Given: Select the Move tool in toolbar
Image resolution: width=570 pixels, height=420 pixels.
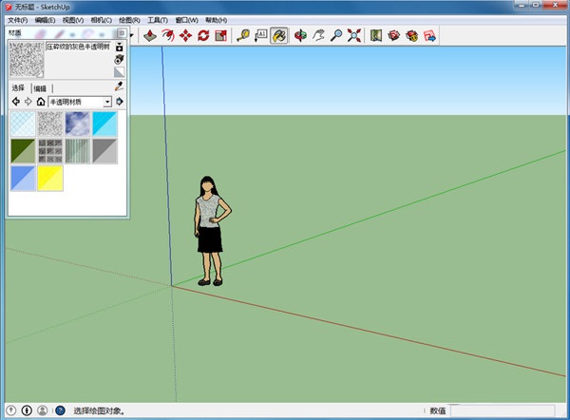Looking at the screenshot, I should (x=185, y=35).
